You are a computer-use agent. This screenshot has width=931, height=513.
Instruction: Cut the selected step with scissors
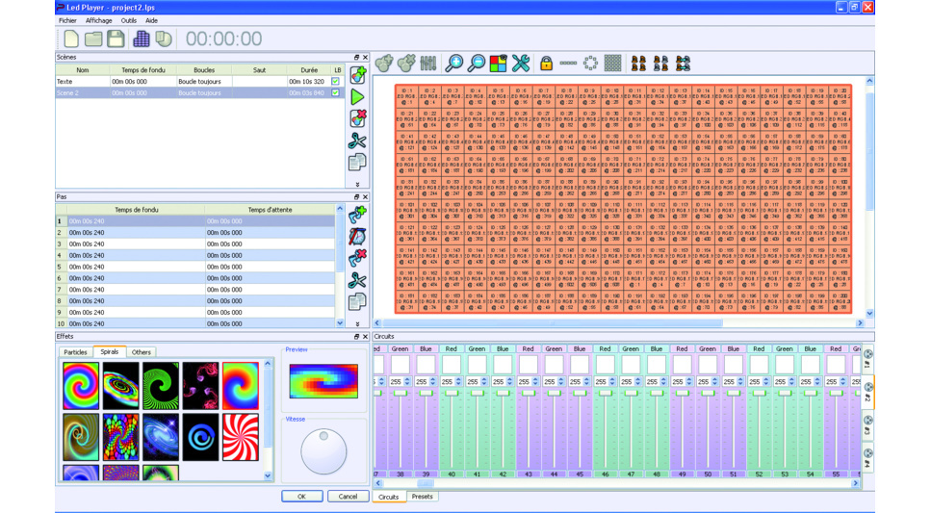click(x=357, y=280)
